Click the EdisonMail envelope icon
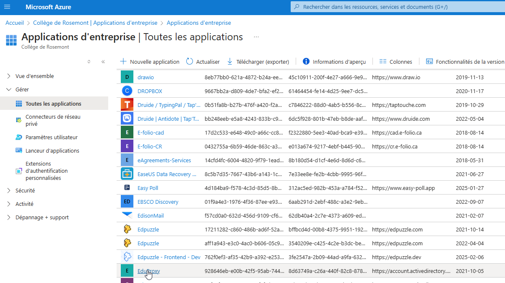Screen dimensions: 505x283 tap(127, 215)
